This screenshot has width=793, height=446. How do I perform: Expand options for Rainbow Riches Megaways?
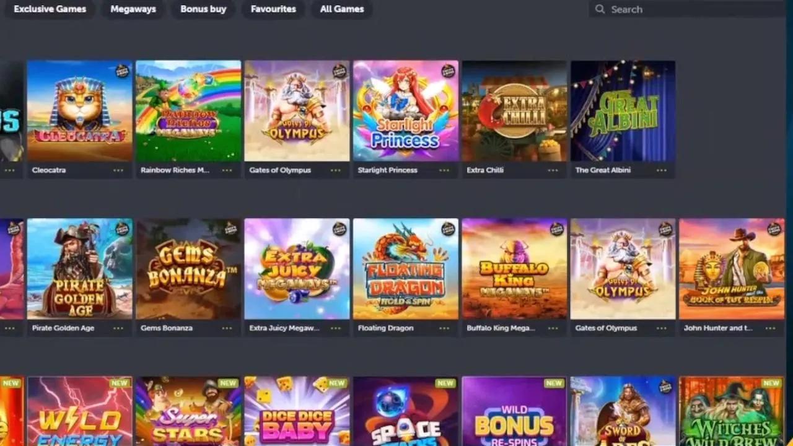click(227, 170)
